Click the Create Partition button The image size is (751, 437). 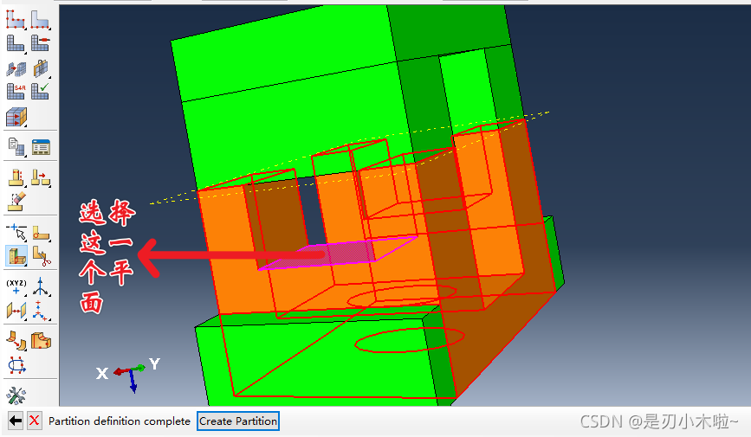[238, 421]
